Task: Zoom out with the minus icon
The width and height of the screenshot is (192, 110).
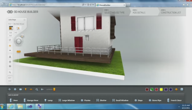Action: pyautogui.click(x=10, y=50)
